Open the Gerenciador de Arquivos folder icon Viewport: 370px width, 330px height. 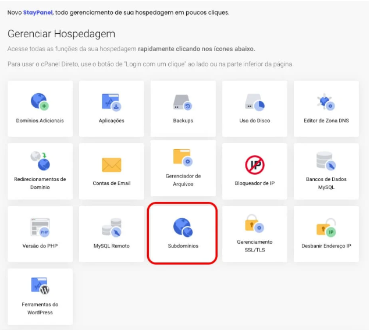(x=183, y=158)
